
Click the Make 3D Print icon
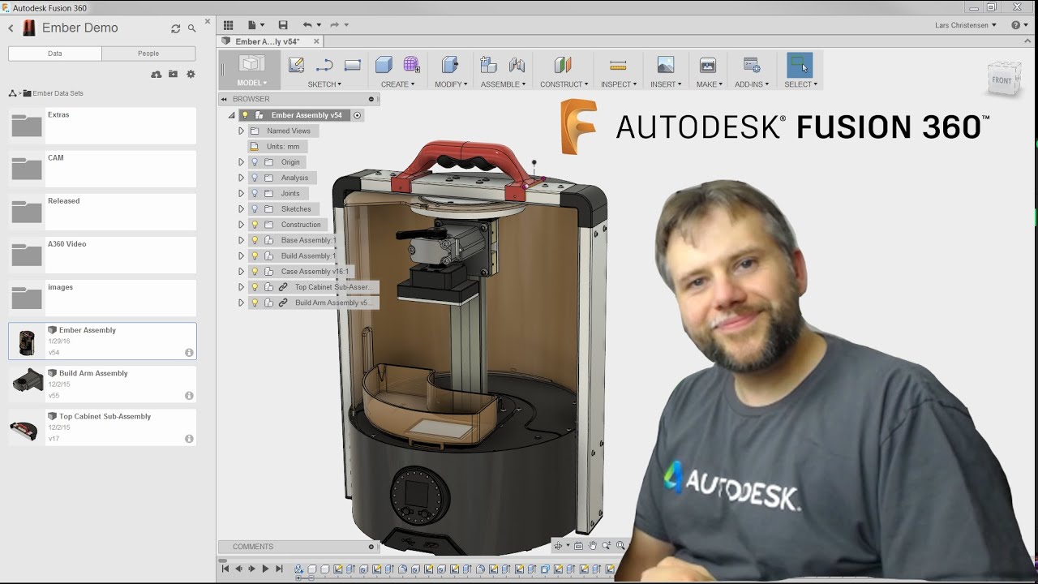(x=708, y=65)
